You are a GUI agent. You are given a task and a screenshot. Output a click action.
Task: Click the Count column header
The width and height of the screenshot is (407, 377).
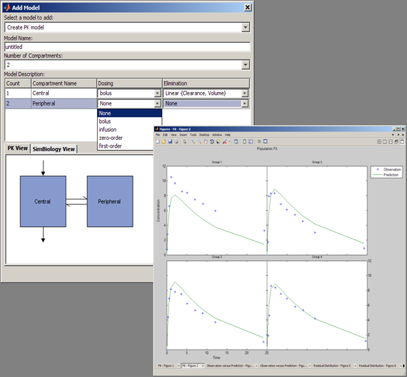click(18, 84)
